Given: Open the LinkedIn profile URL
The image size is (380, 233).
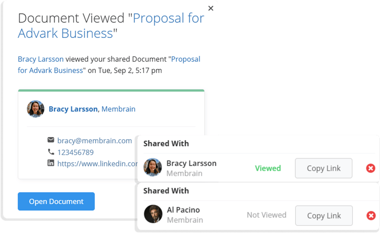Looking at the screenshot, I should (x=97, y=164).
